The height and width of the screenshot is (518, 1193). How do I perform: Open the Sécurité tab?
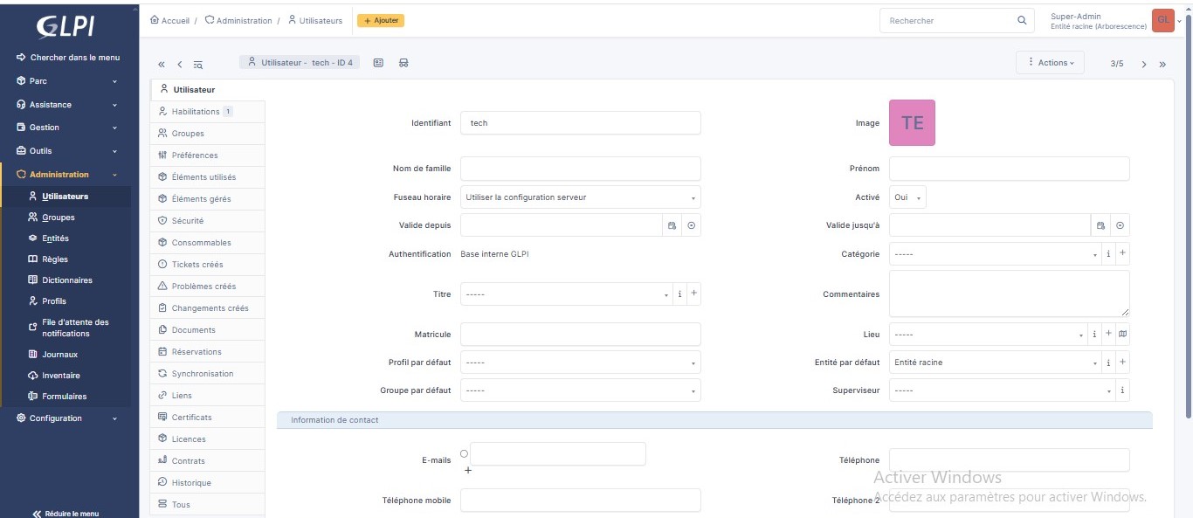207,221
